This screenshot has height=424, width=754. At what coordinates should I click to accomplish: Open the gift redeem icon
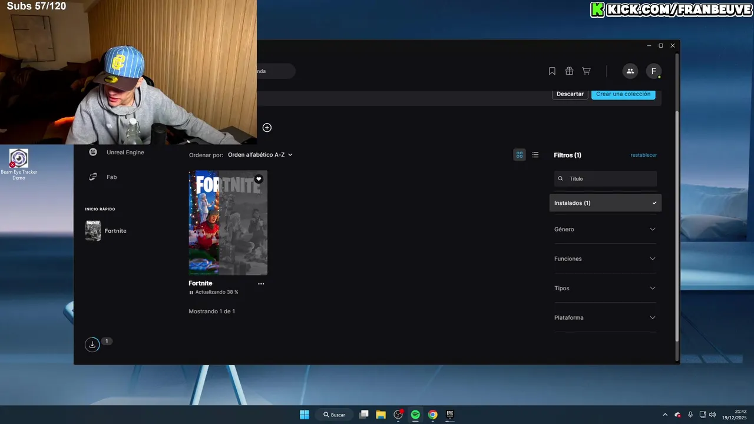(569, 71)
